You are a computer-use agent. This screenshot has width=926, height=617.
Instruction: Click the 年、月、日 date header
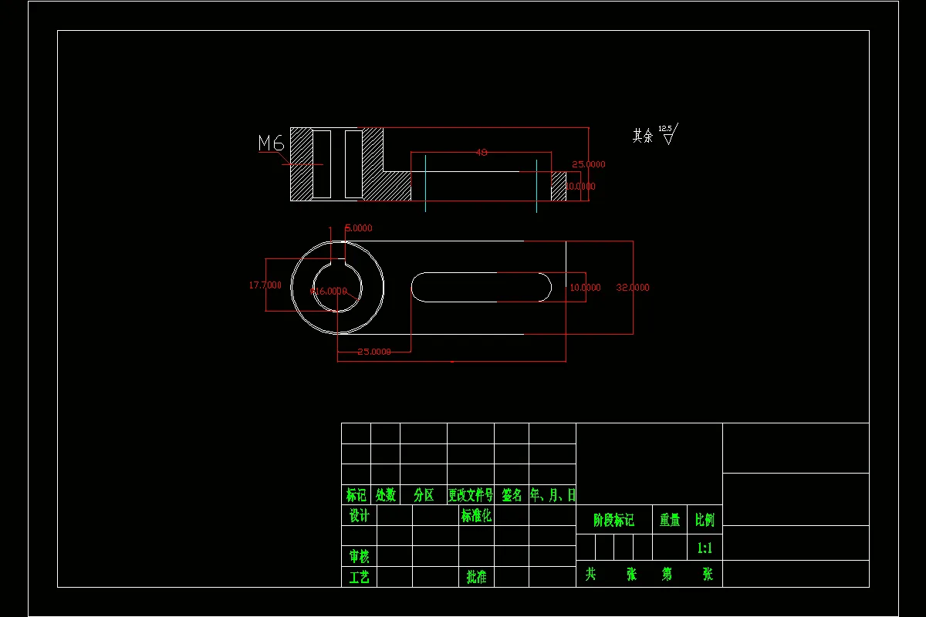pos(553,495)
